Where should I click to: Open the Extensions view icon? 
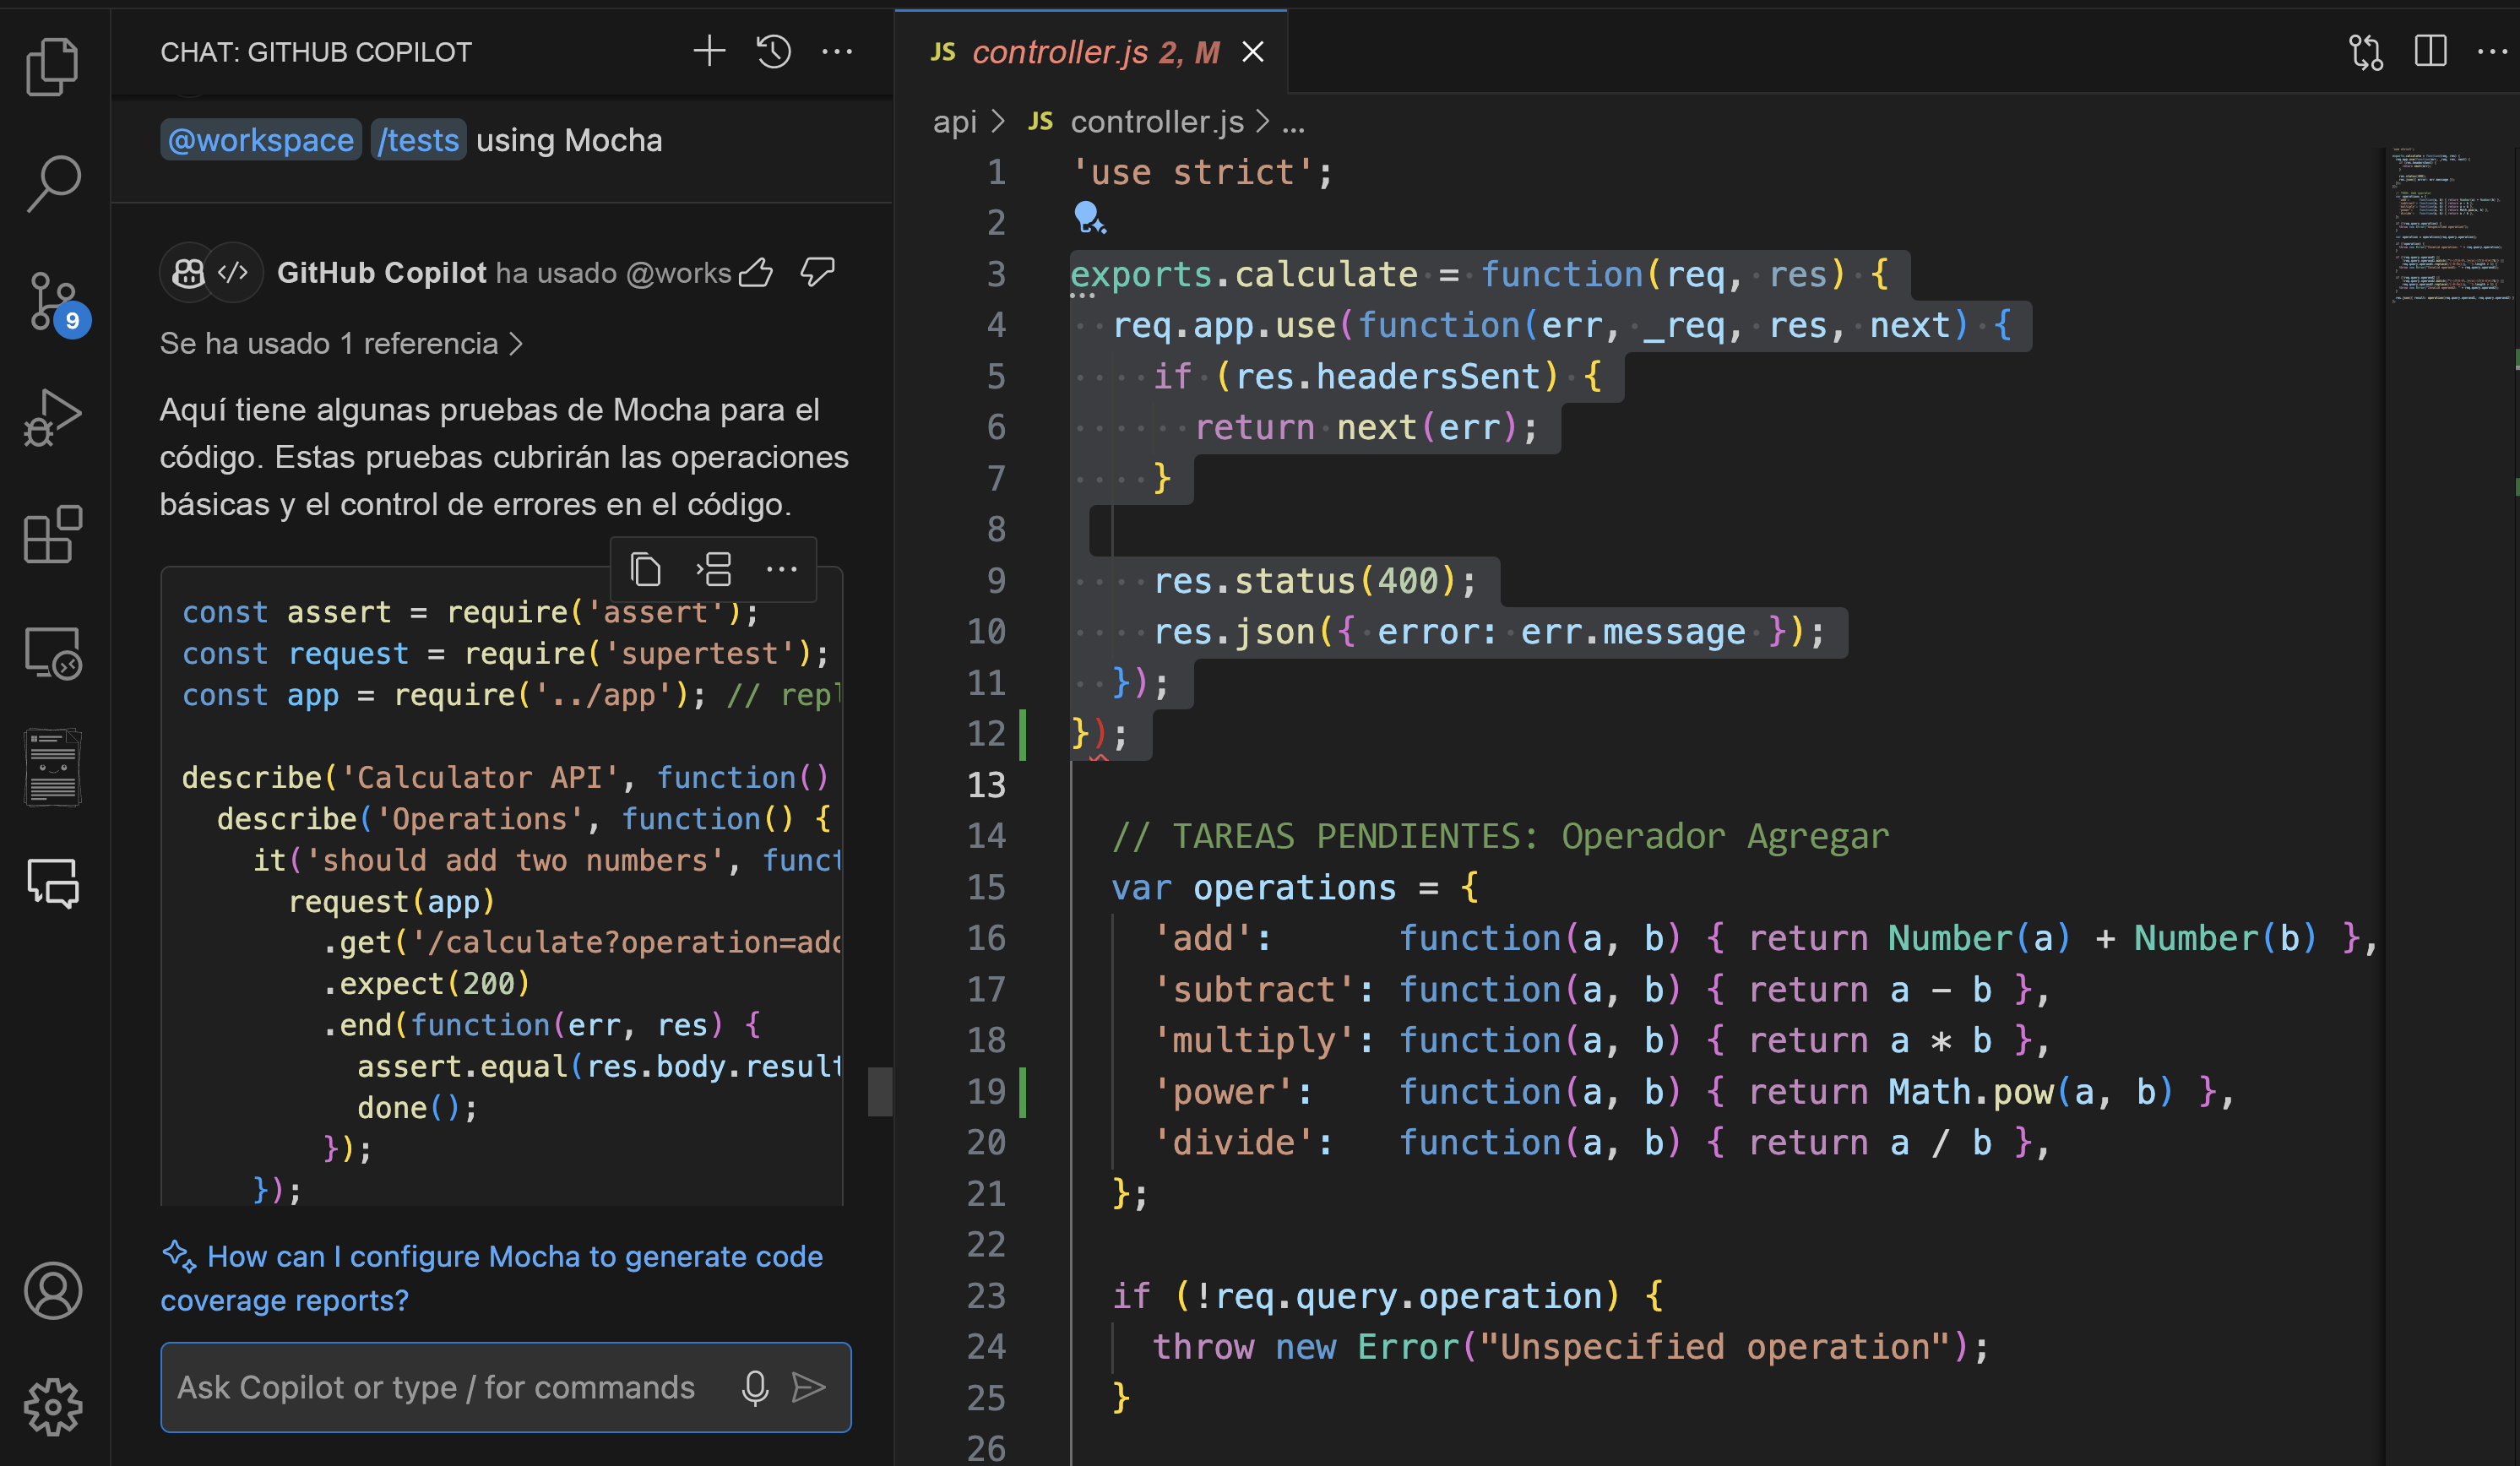(x=52, y=534)
